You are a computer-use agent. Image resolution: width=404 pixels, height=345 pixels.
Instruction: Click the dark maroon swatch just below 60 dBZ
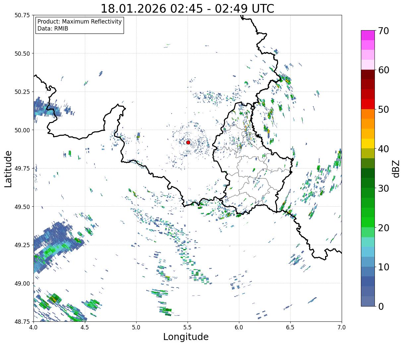pos(368,75)
